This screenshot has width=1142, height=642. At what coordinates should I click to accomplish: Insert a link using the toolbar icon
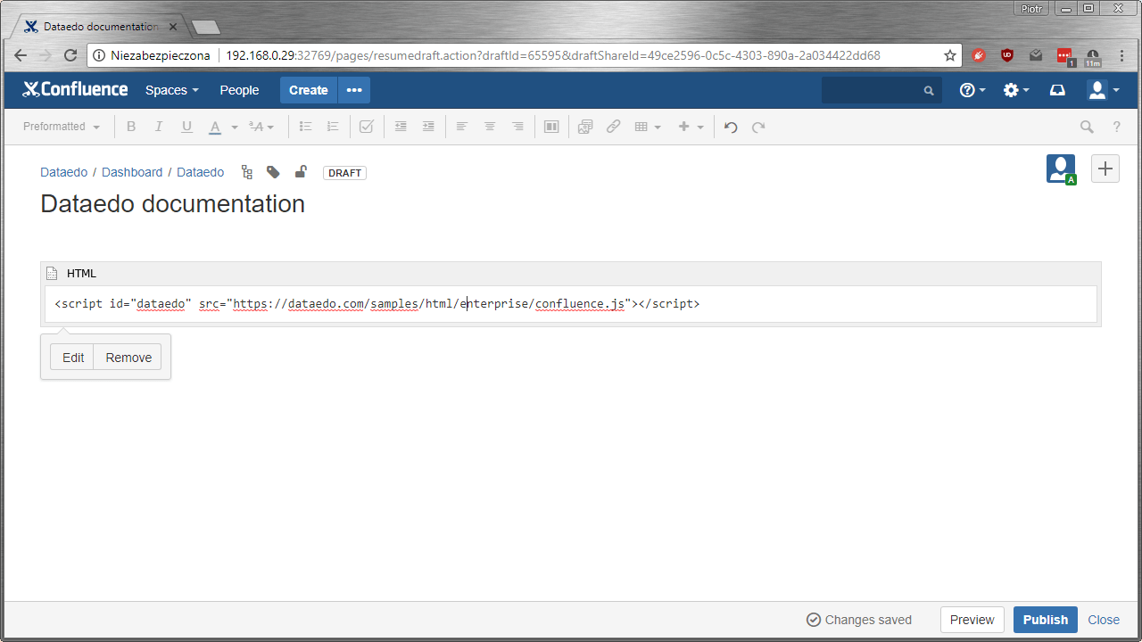[613, 127]
